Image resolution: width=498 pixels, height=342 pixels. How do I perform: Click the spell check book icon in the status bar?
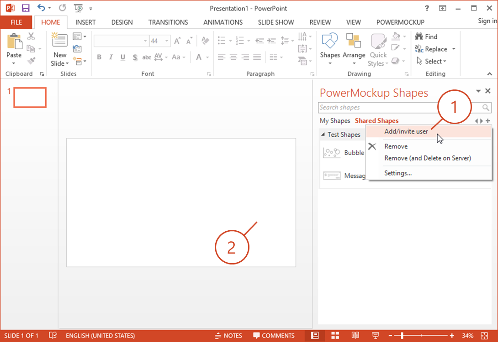[53, 335]
